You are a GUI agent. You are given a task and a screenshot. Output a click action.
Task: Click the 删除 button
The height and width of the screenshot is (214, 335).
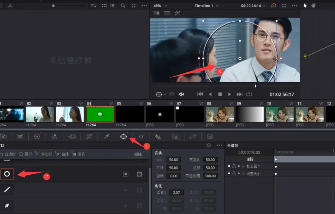(x=138, y=154)
